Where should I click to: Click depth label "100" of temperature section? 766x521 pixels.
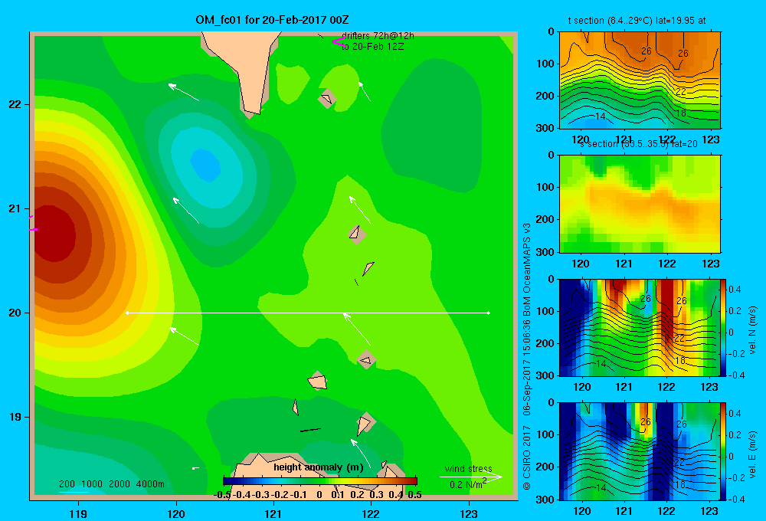pyautogui.click(x=545, y=64)
